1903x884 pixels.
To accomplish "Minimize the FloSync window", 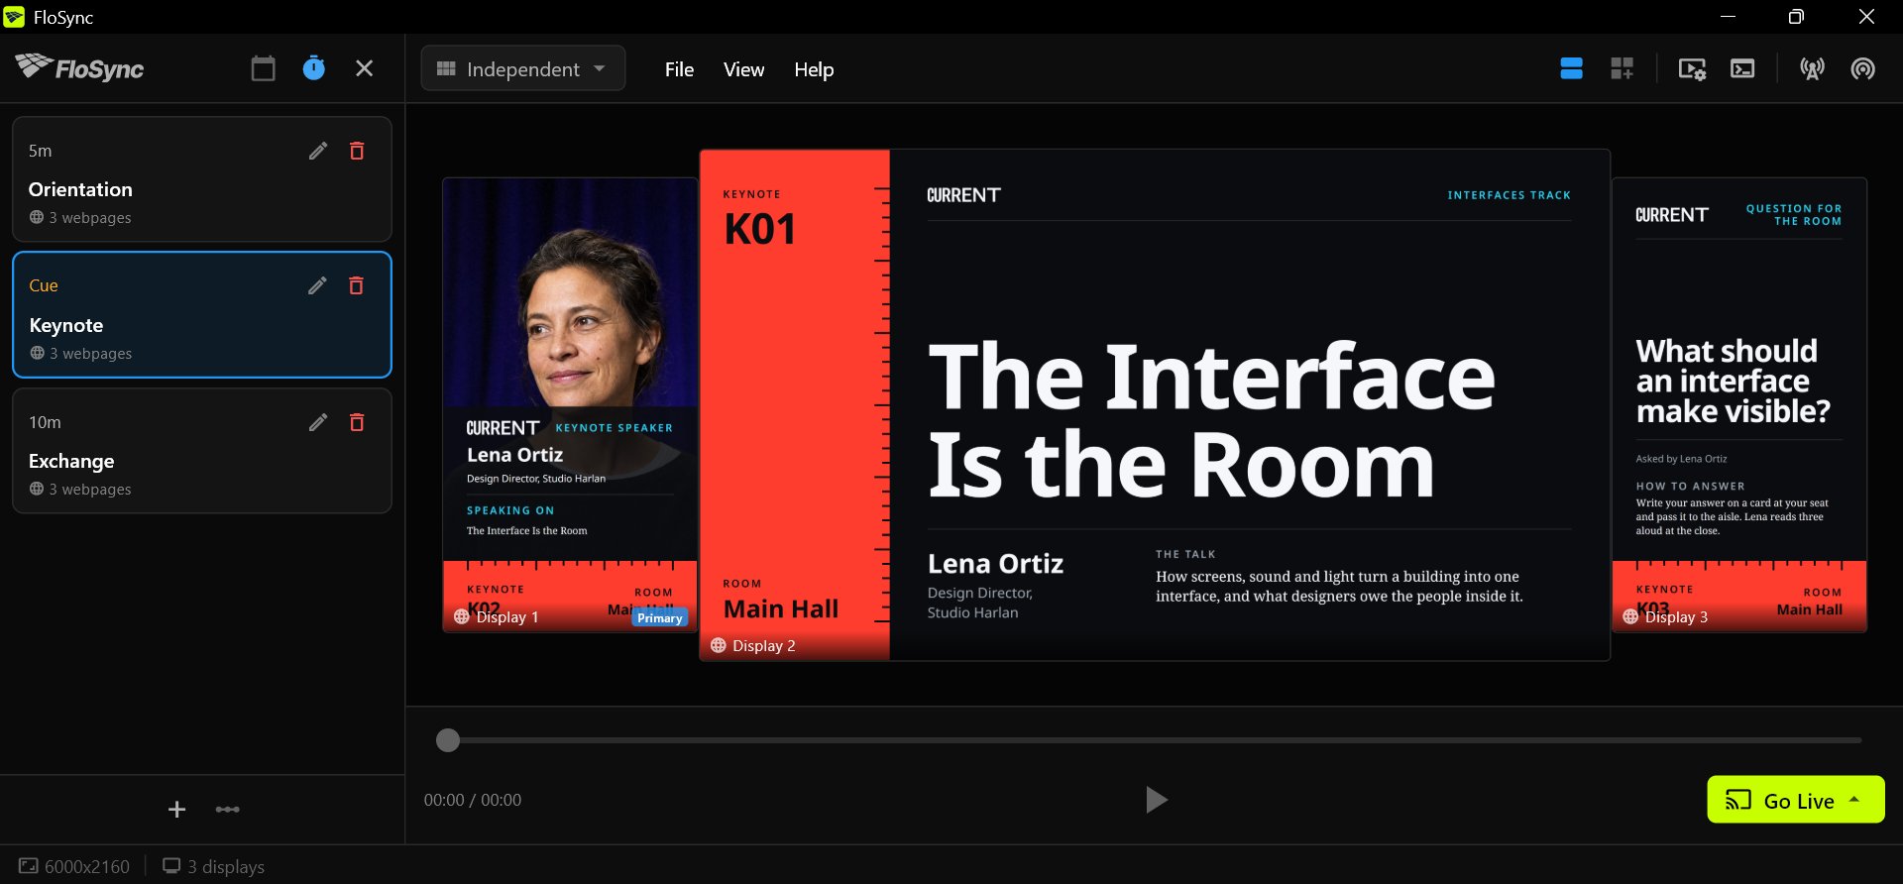I will click(1728, 17).
